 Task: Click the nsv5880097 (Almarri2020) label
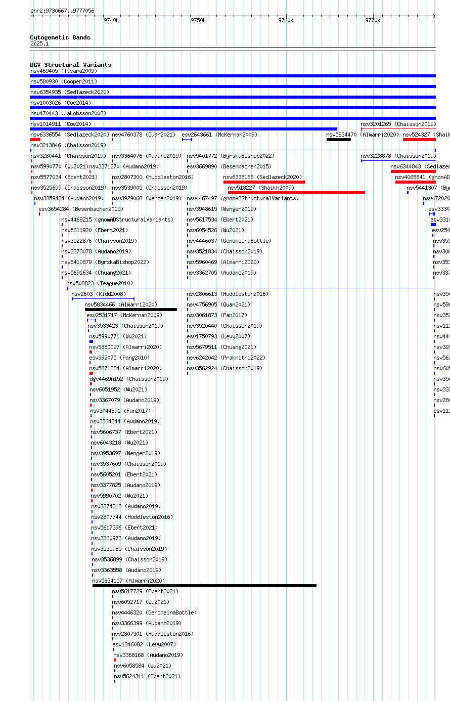tap(126, 347)
